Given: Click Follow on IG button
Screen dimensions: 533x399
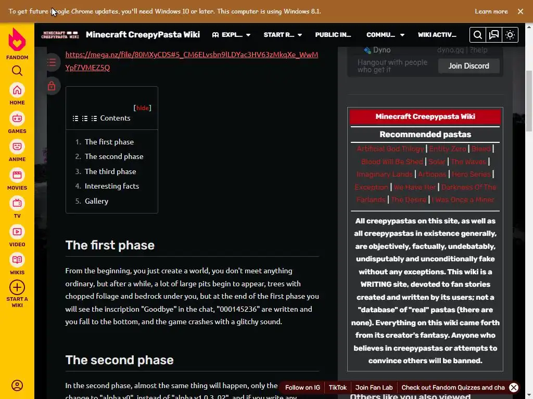Looking at the screenshot, I should pos(302,388).
